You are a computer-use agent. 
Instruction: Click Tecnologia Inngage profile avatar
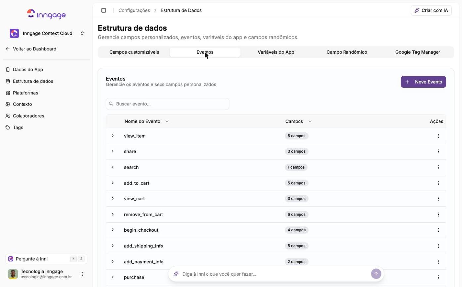click(x=13, y=274)
